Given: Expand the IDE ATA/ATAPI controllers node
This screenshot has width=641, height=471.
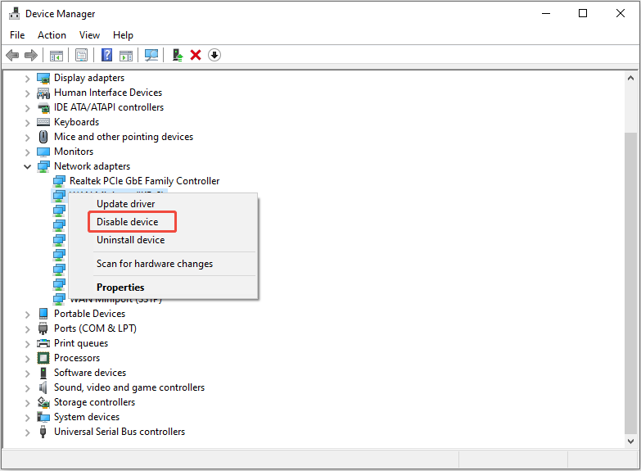Looking at the screenshot, I should 27,108.
